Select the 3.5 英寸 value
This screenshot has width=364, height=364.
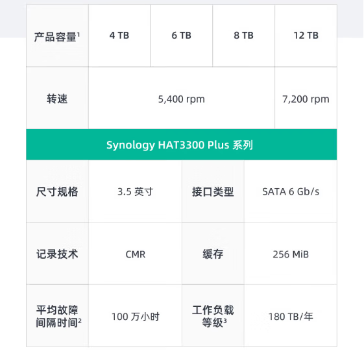[136, 191]
